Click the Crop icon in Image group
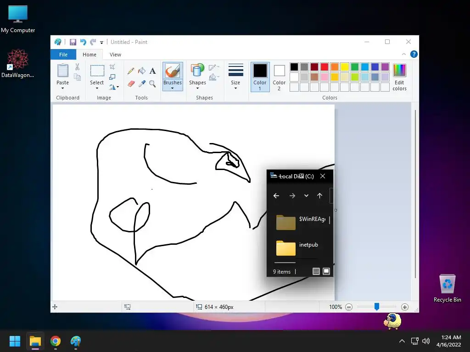Screen dimensions: 470x352 click(112, 67)
